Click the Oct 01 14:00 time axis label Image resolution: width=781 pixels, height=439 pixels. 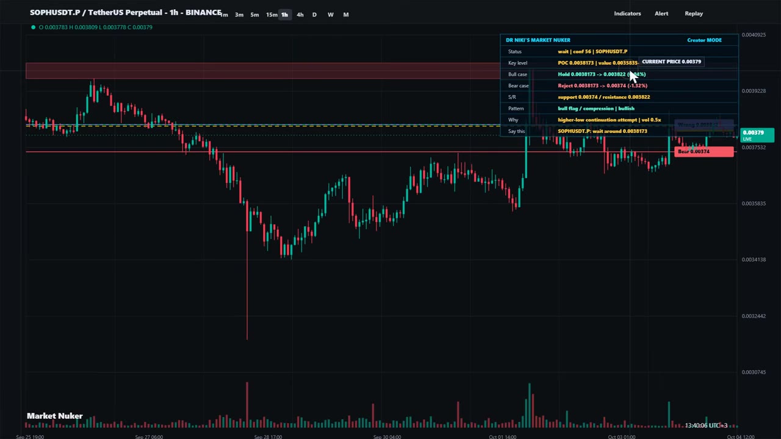pyautogui.click(x=503, y=437)
